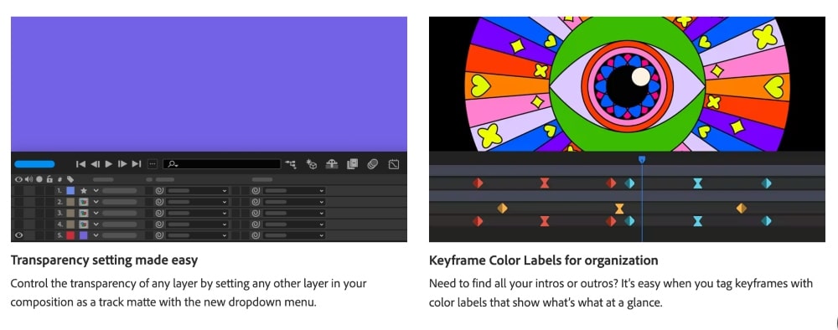This screenshot has width=838, height=330.
Task: Expand layer 3 with its chevron
Action: pos(96,213)
